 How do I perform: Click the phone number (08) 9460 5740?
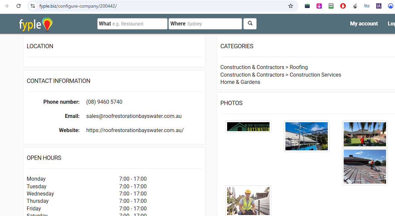click(104, 102)
